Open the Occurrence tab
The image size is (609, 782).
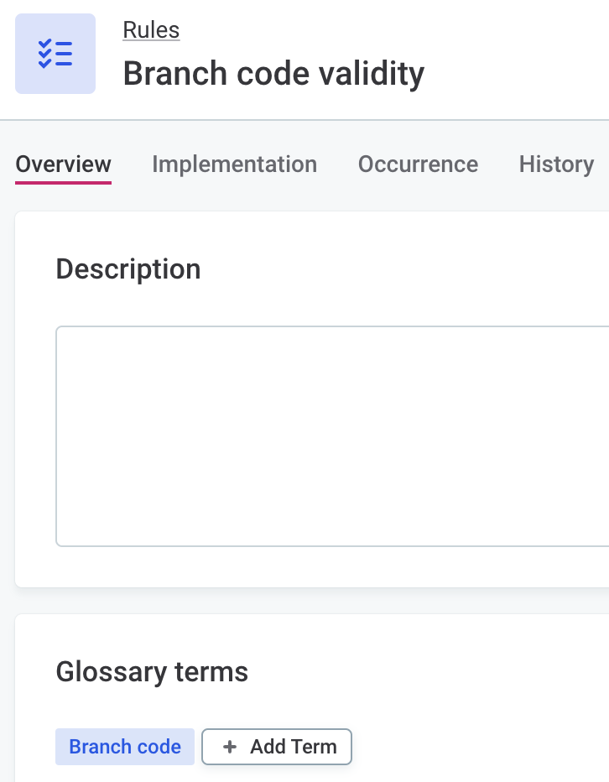pos(418,164)
